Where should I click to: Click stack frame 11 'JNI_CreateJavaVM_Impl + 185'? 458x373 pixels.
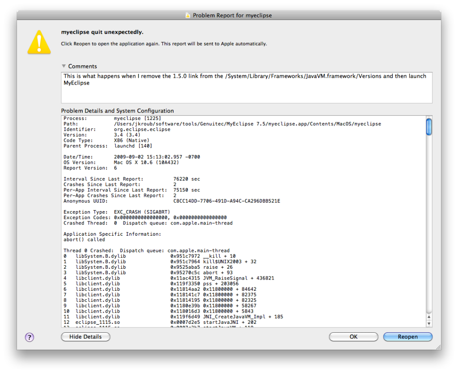(x=173, y=317)
